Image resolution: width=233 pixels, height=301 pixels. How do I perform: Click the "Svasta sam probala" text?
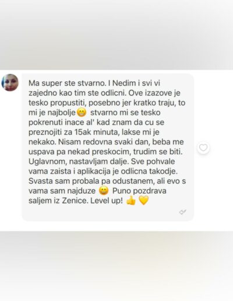[x=64, y=181]
